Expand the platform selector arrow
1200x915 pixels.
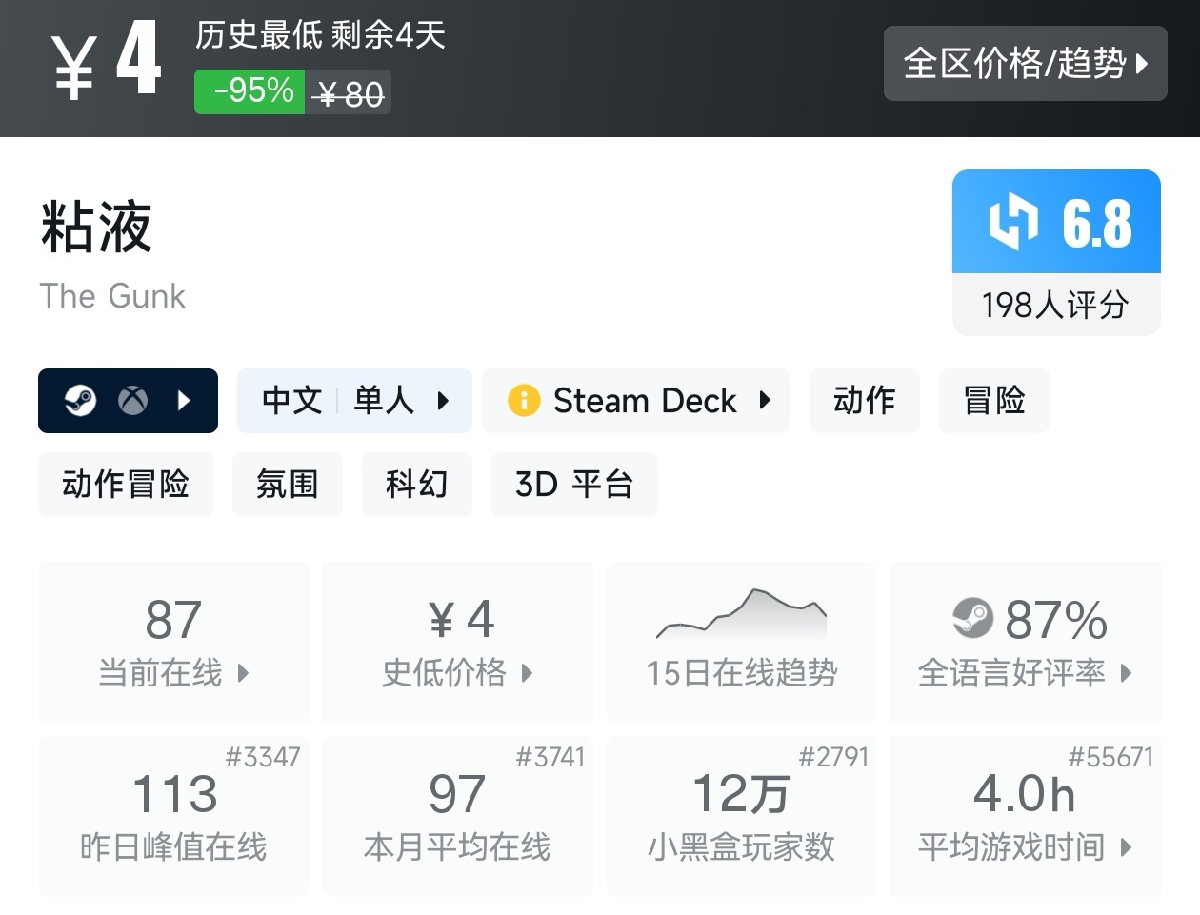tap(185, 401)
